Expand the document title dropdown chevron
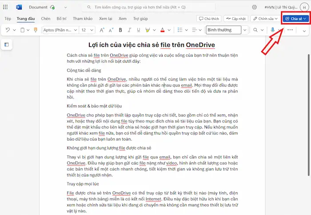The height and width of the screenshot is (215, 311). coord(65,8)
